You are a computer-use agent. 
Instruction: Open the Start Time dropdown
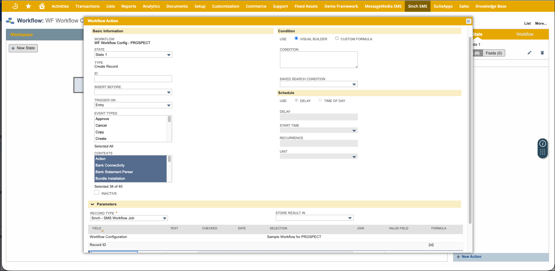(x=319, y=130)
